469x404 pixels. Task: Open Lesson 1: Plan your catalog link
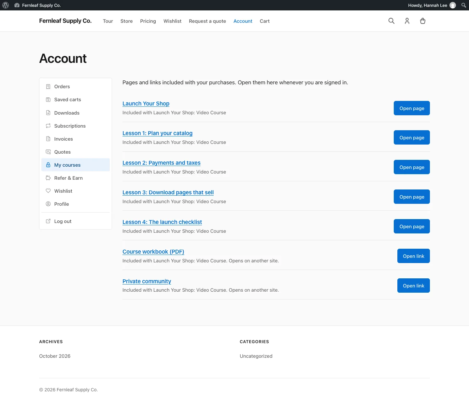[157, 133]
